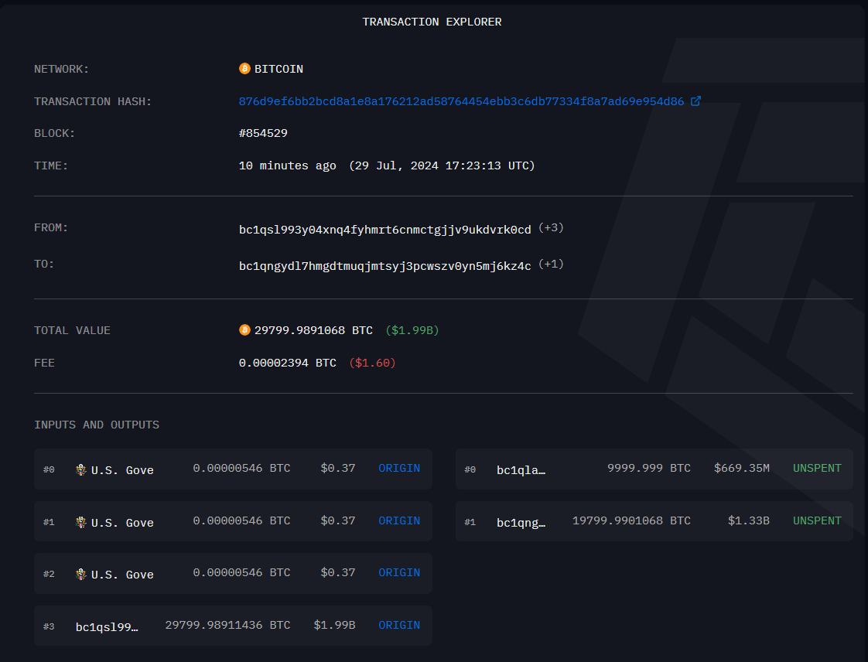Click the INPUTS AND OUTPUTS heading
The image size is (868, 662).
tap(97, 425)
